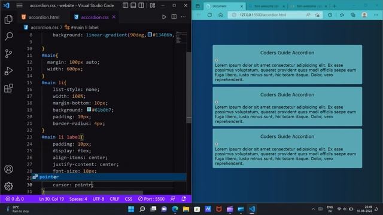Open browser Settings and more menu
Viewport: 383px width, 215px height.
point(376,15)
